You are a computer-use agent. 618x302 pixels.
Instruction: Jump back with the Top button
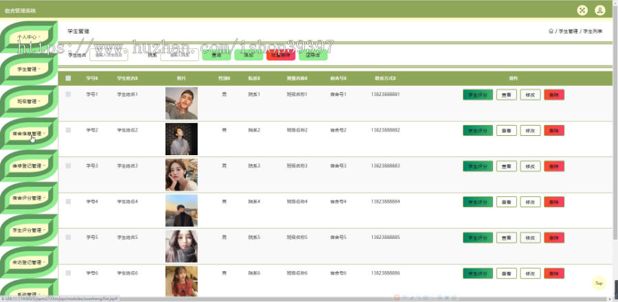[x=599, y=283]
